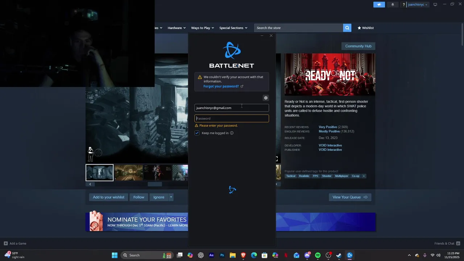Click the external link icon beside Forgot your password

pyautogui.click(x=242, y=86)
